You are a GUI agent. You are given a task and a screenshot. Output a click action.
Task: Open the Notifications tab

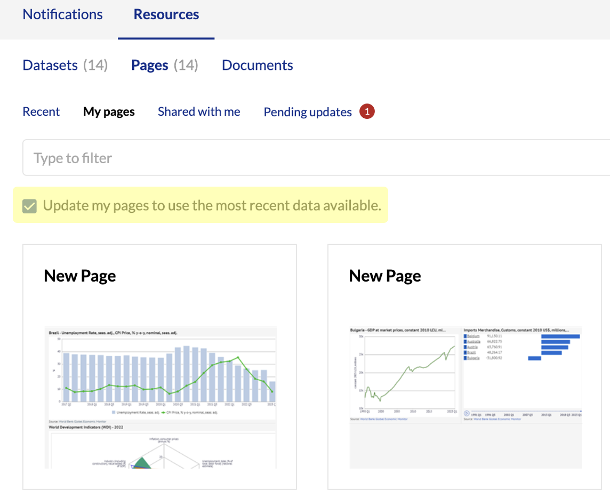(x=62, y=14)
